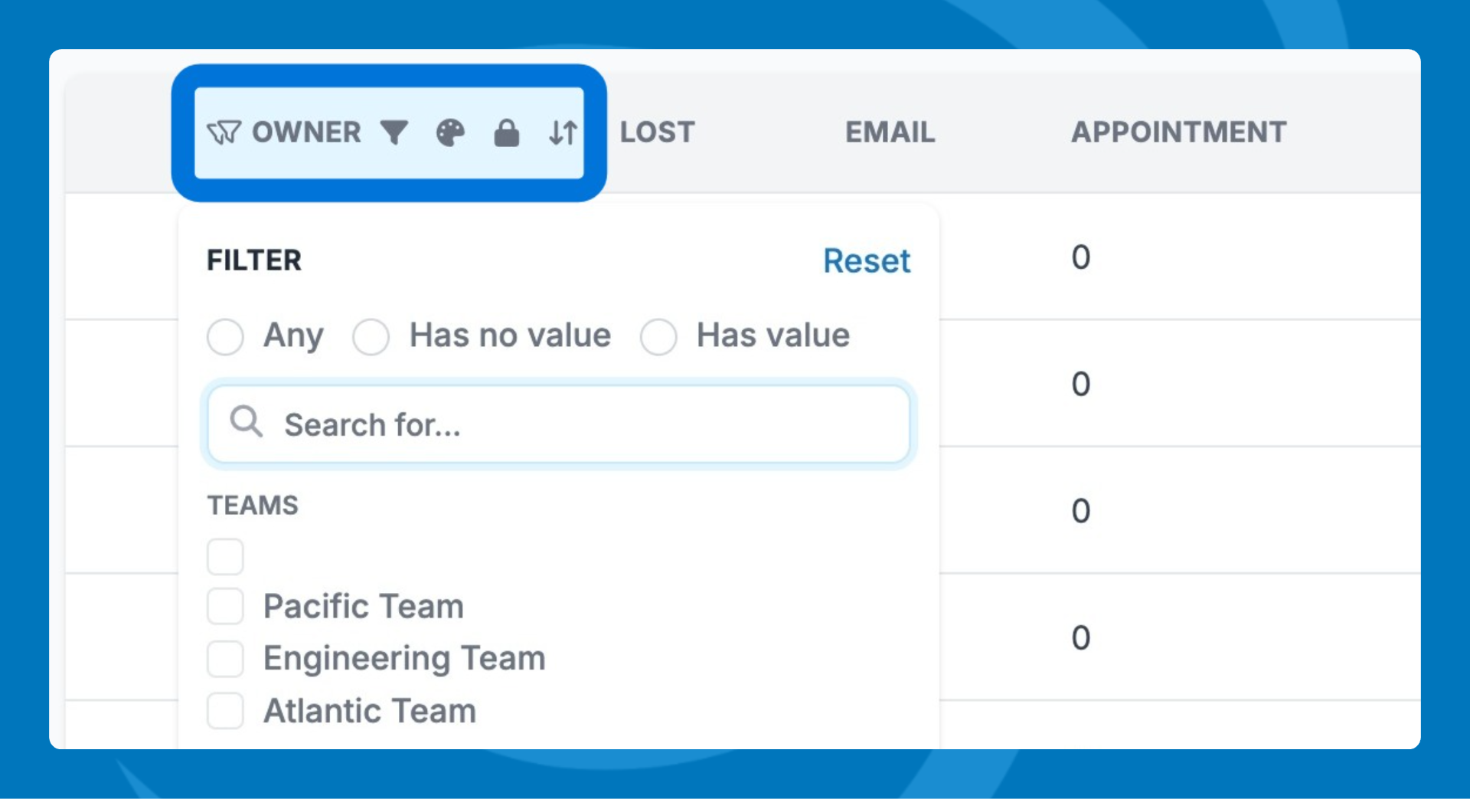
Task: Choose the Any radio option
Action: pos(225,337)
